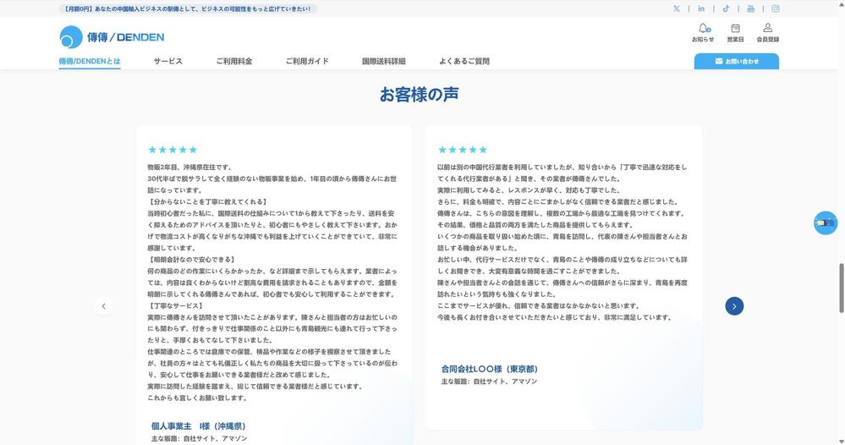845x445 pixels.
Task: Click 主な販路 line under 個人事業主 I様
Action: point(200,438)
